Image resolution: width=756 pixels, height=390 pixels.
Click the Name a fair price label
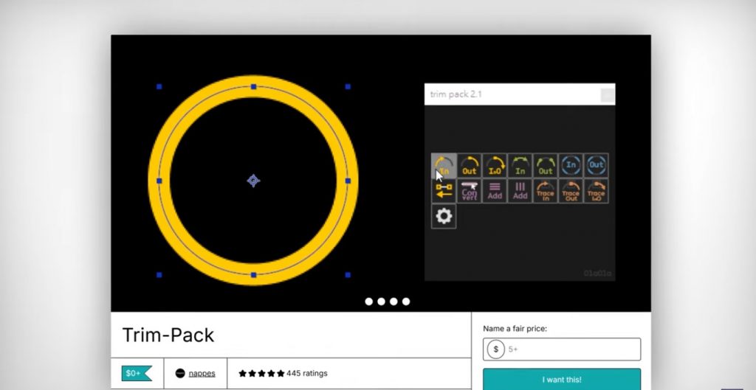tap(515, 329)
